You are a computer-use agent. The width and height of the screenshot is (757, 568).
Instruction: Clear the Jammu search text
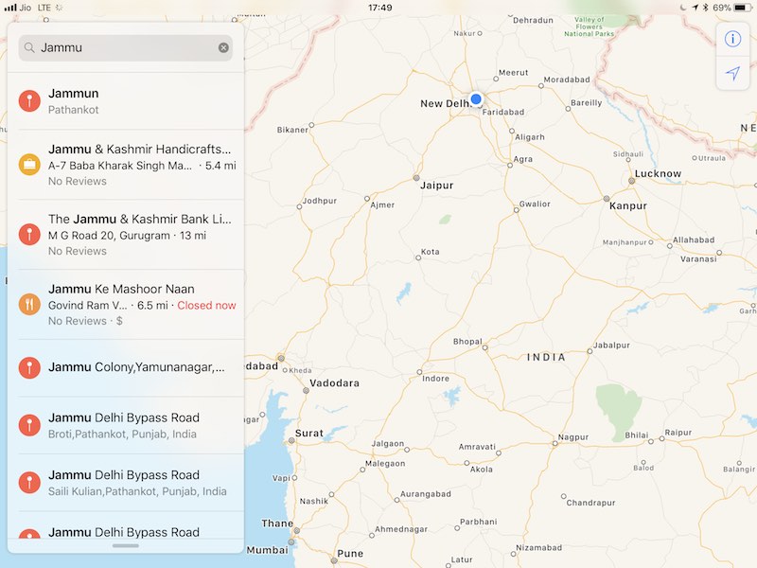223,47
